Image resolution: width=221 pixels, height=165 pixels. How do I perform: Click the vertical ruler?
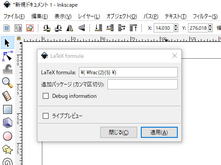click(x=19, y=104)
